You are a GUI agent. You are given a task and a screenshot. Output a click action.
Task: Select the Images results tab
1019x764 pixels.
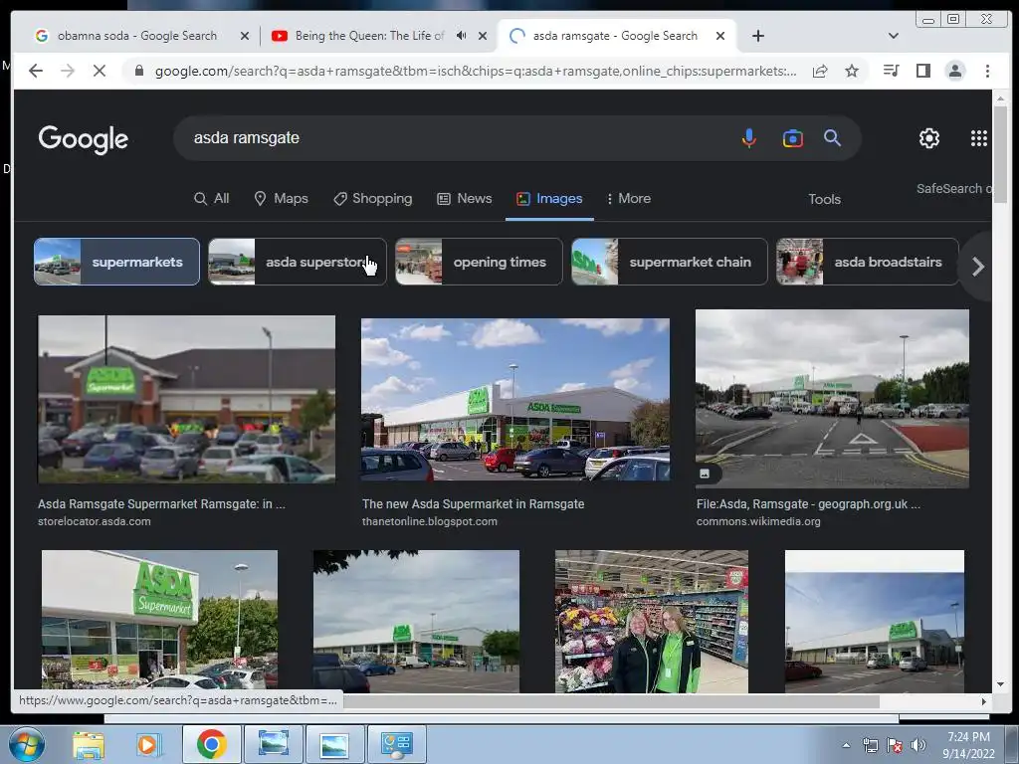549,199
